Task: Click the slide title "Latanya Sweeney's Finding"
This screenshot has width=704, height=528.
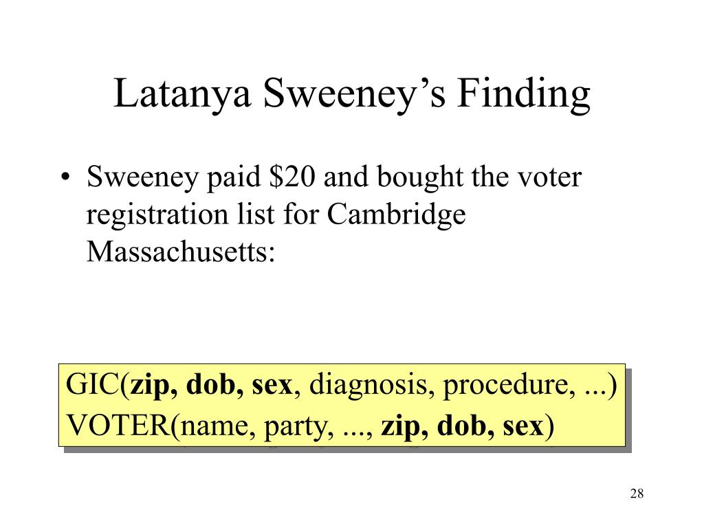Action: coord(351,93)
